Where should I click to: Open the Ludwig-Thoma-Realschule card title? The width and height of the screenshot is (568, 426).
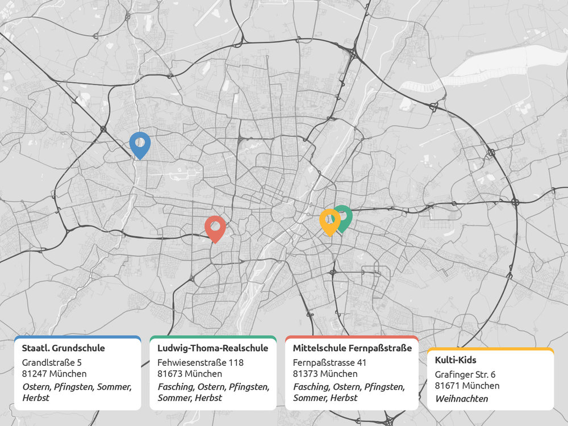(x=212, y=348)
